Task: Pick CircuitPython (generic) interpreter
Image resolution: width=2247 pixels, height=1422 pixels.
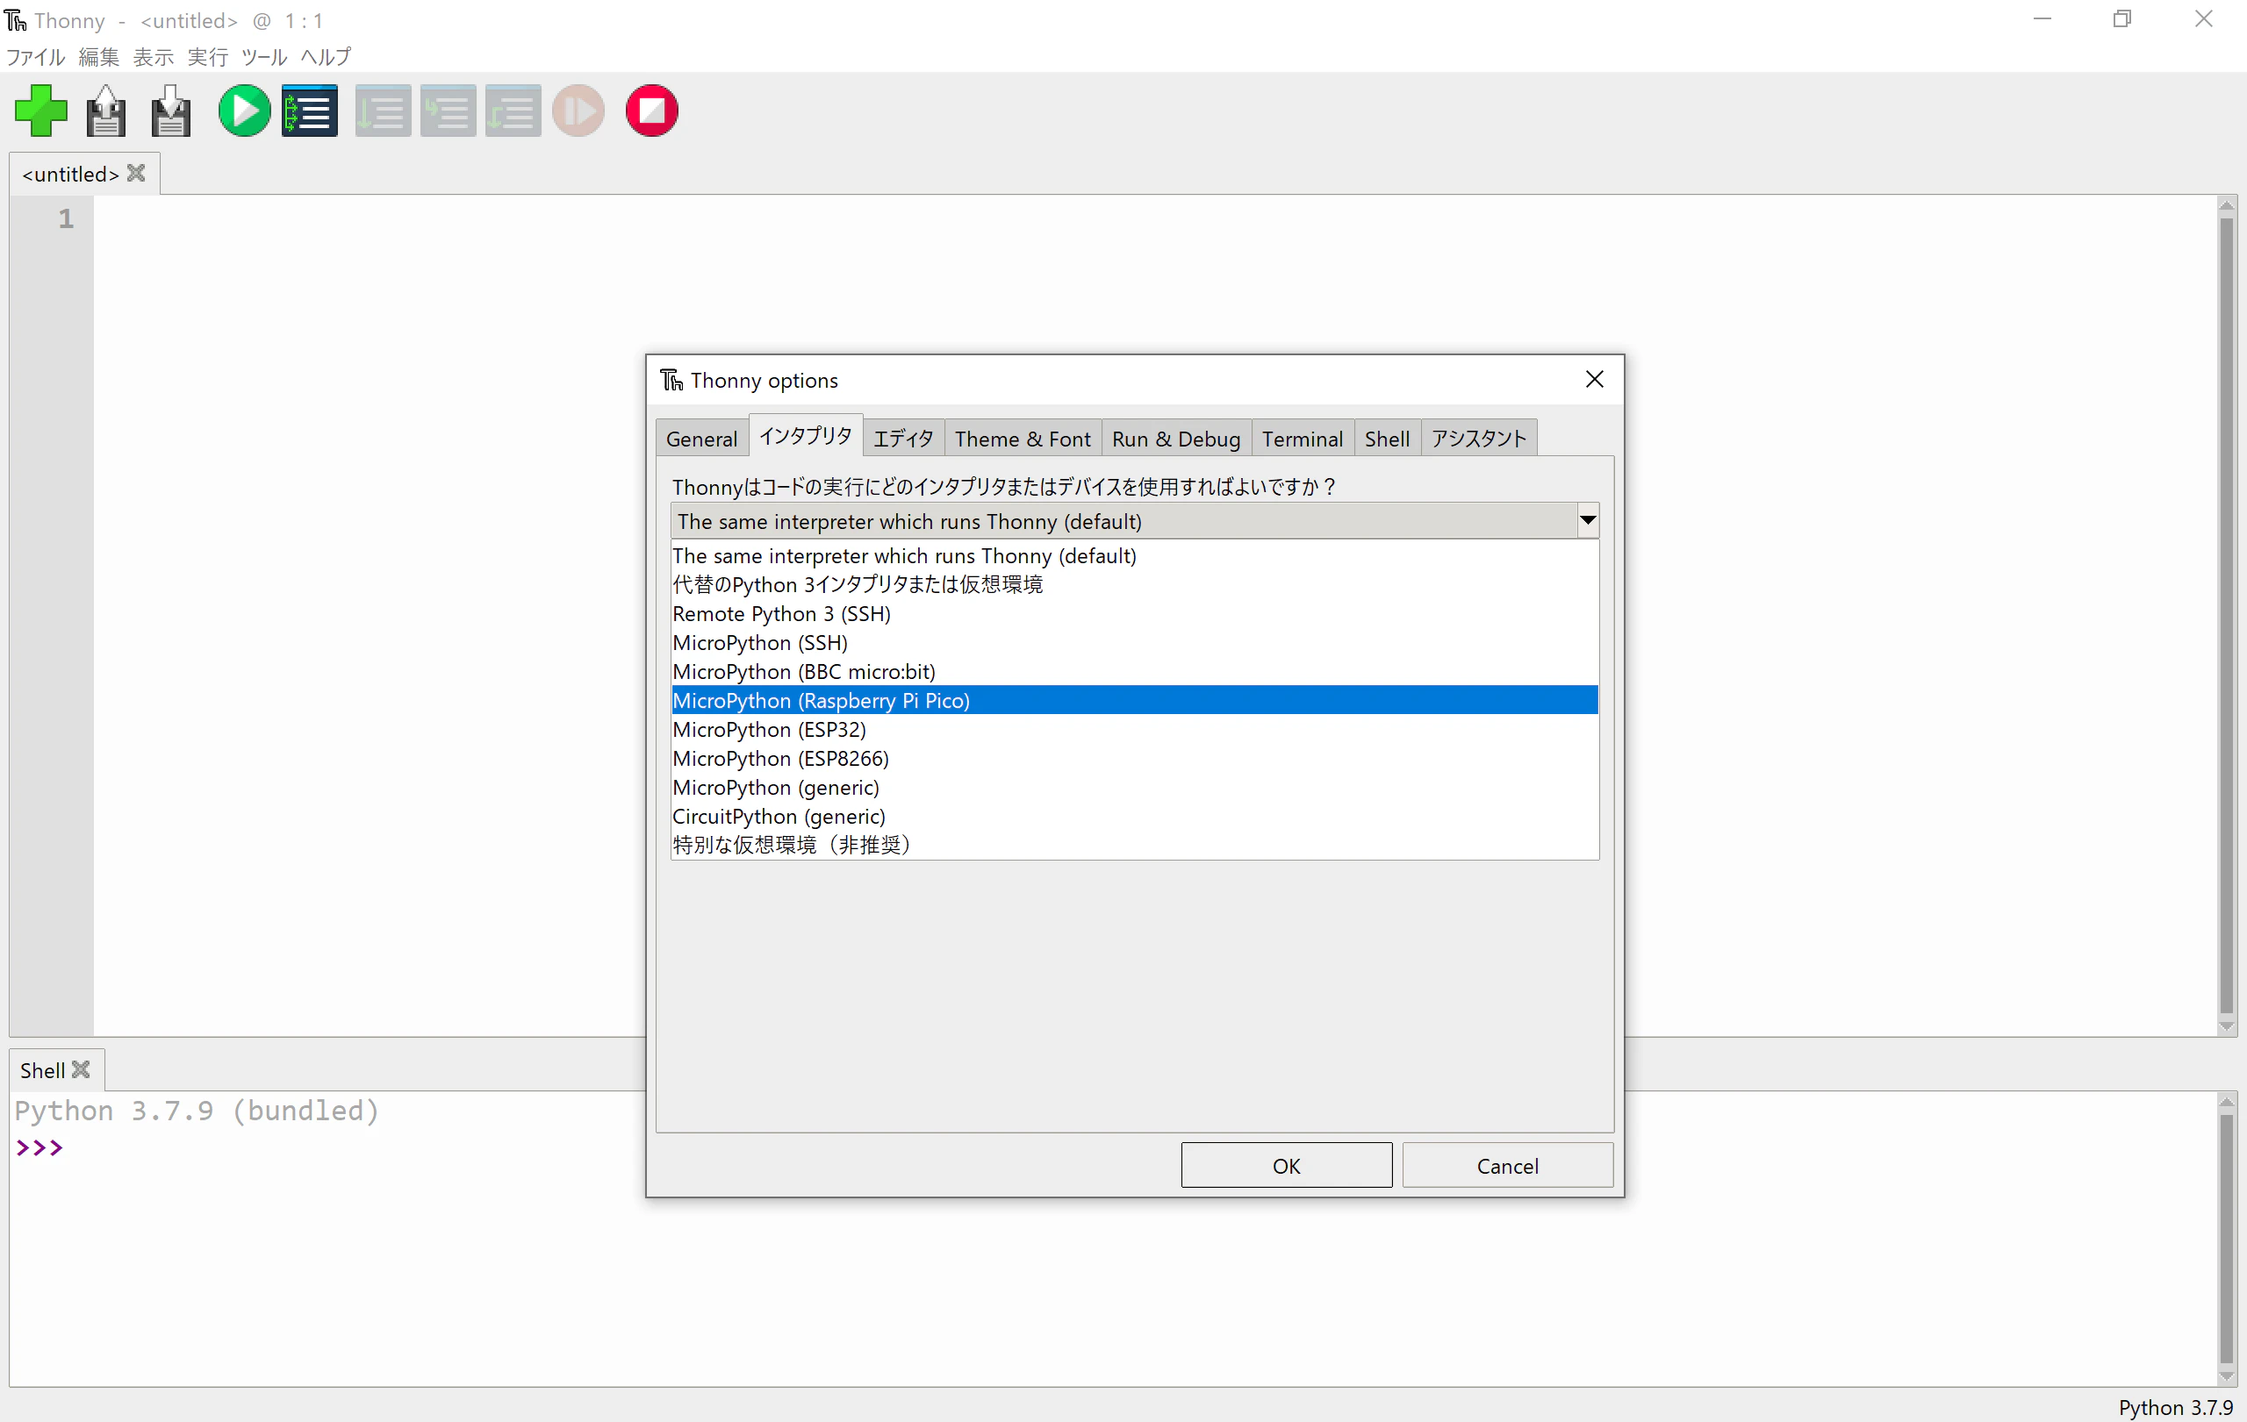Action: (x=1135, y=816)
